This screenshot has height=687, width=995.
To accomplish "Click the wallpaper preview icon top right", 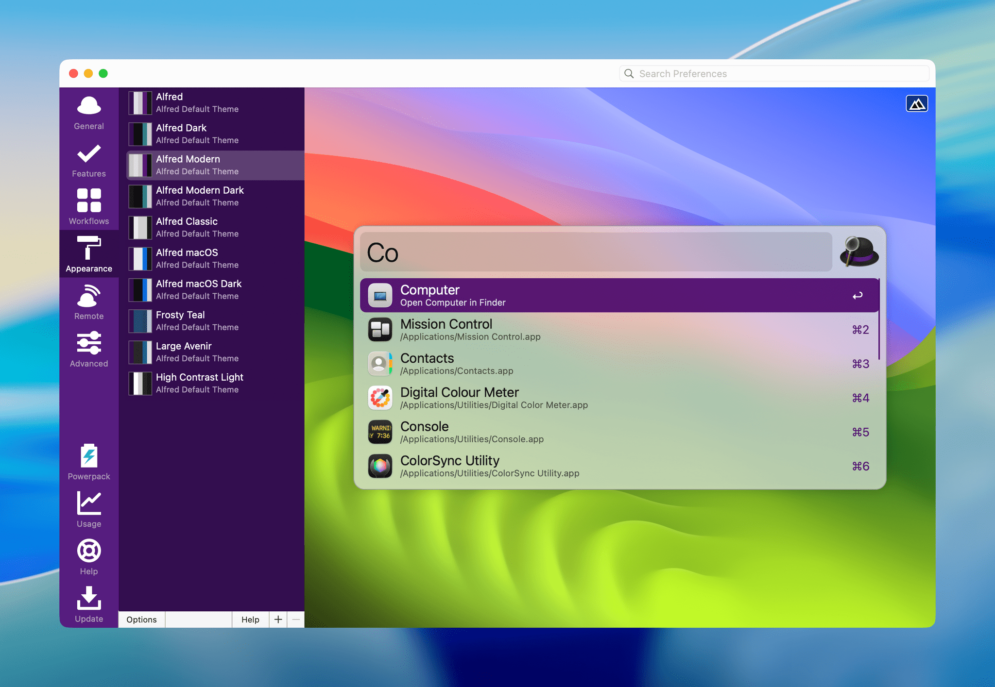I will pos(917,103).
